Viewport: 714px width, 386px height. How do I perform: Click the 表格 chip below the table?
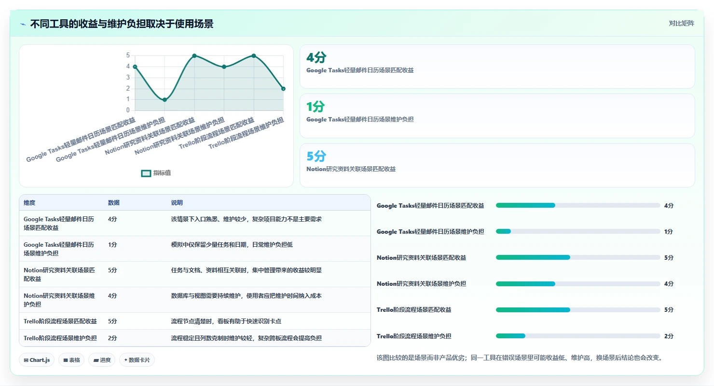[x=71, y=360]
